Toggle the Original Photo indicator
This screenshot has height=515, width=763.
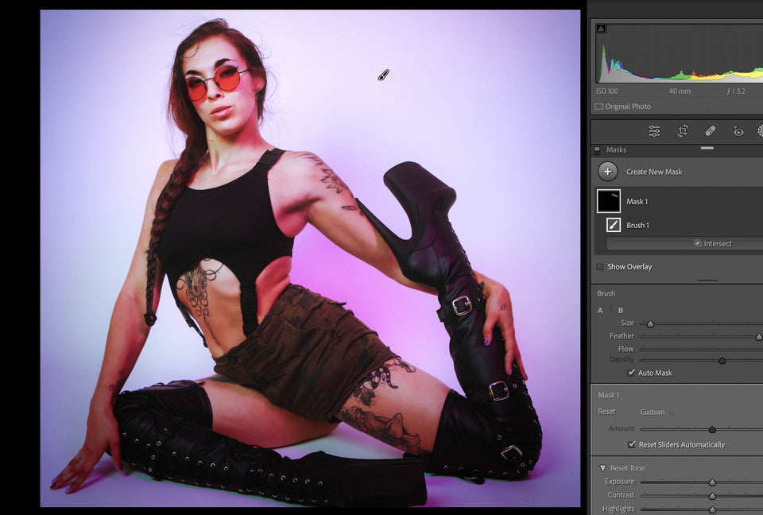(599, 106)
